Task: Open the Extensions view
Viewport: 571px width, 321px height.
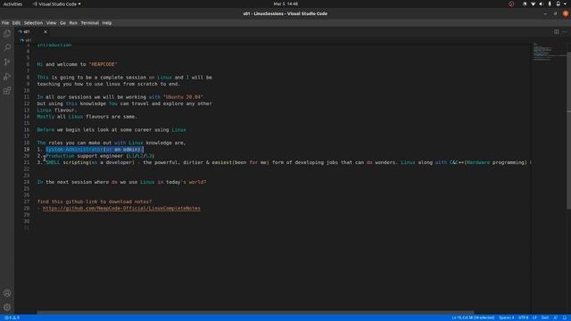Action: coord(7,91)
